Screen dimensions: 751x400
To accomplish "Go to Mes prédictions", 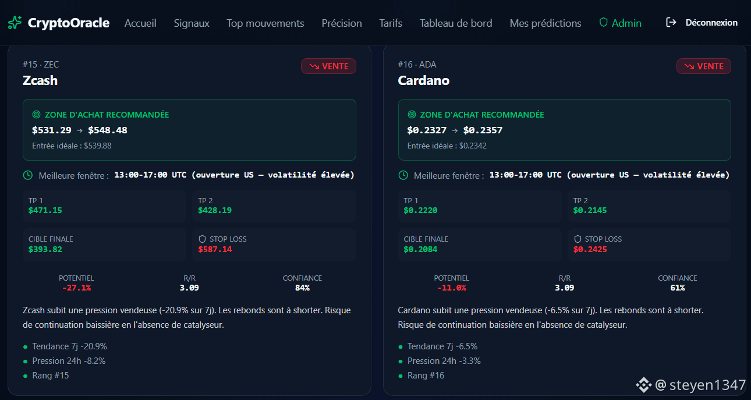I will click(x=545, y=23).
